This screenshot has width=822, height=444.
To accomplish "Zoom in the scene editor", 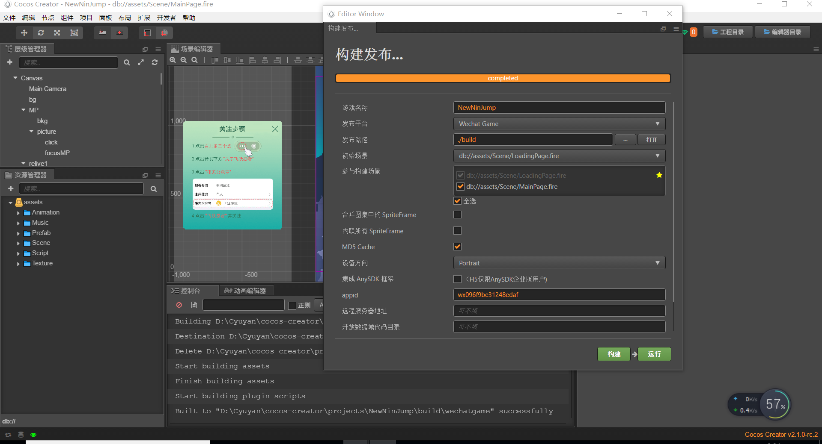I will [x=173, y=60].
